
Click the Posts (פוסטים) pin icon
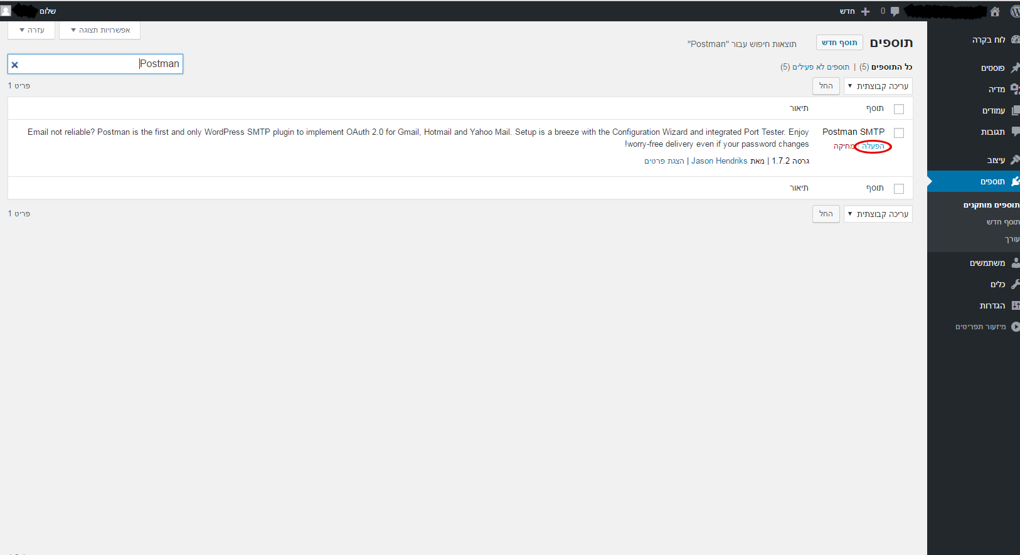(1014, 68)
